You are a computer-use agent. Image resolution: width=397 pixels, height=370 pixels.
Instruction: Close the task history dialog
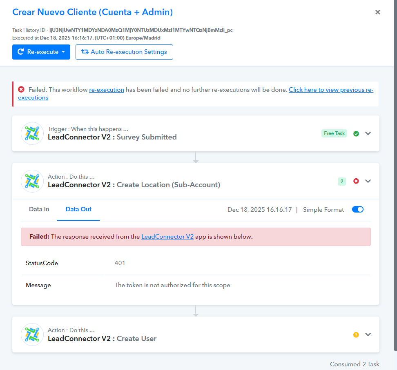[x=378, y=12]
